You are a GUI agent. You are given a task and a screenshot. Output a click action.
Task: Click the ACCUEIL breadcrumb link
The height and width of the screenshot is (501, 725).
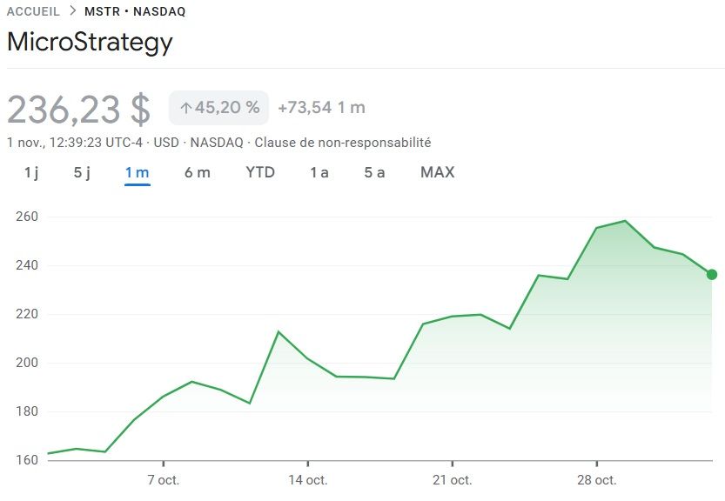pos(33,12)
